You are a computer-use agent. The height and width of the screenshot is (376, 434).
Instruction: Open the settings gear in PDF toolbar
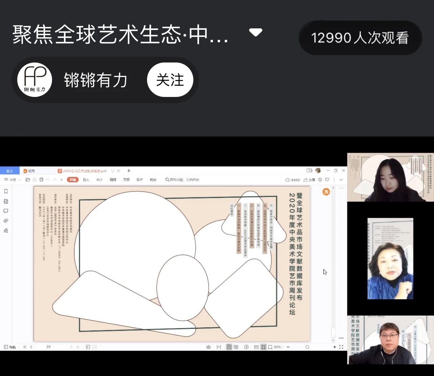[320, 179]
